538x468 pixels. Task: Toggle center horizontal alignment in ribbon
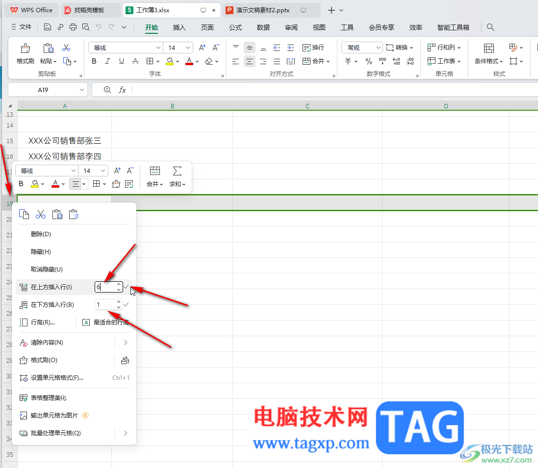[250, 61]
